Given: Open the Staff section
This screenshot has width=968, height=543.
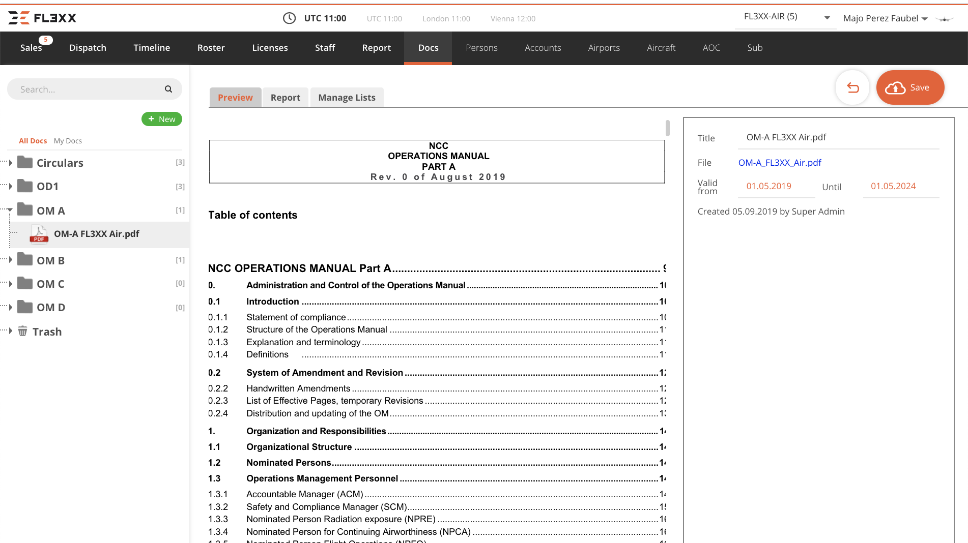Looking at the screenshot, I should pos(325,48).
